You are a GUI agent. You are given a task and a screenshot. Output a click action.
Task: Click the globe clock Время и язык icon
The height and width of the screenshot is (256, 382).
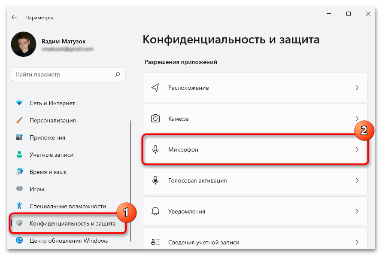tap(19, 172)
